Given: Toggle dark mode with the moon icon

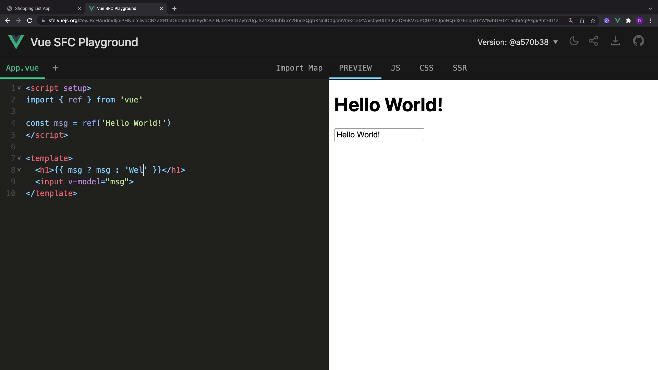Looking at the screenshot, I should pos(574,41).
